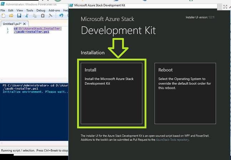This screenshot has height=160, width=231.
Task: Click the console pane horizontal scrollbar
Action: tap(34, 143)
